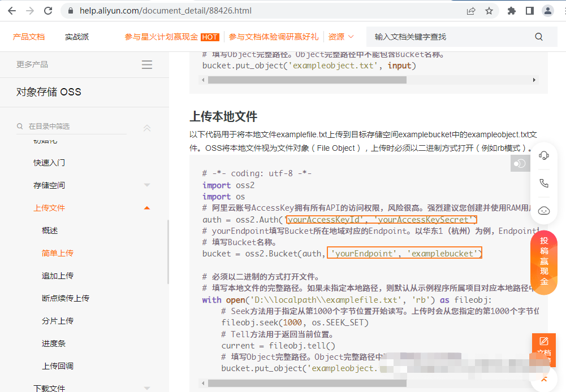Open the customer service headset icon
The image size is (566, 392).
[x=544, y=155]
